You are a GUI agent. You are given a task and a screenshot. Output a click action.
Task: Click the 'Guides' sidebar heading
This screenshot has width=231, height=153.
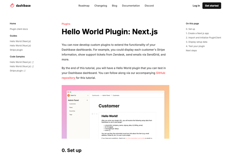(x=13, y=36)
